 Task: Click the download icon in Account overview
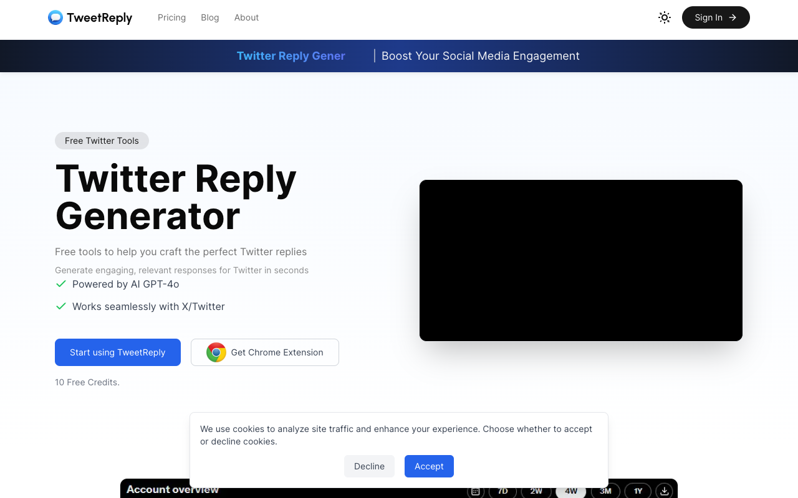coord(665,491)
